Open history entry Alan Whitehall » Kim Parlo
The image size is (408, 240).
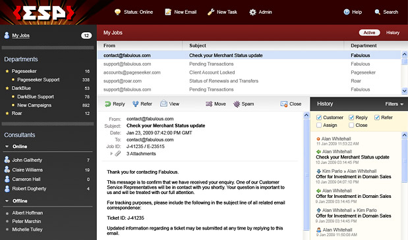point(349,210)
